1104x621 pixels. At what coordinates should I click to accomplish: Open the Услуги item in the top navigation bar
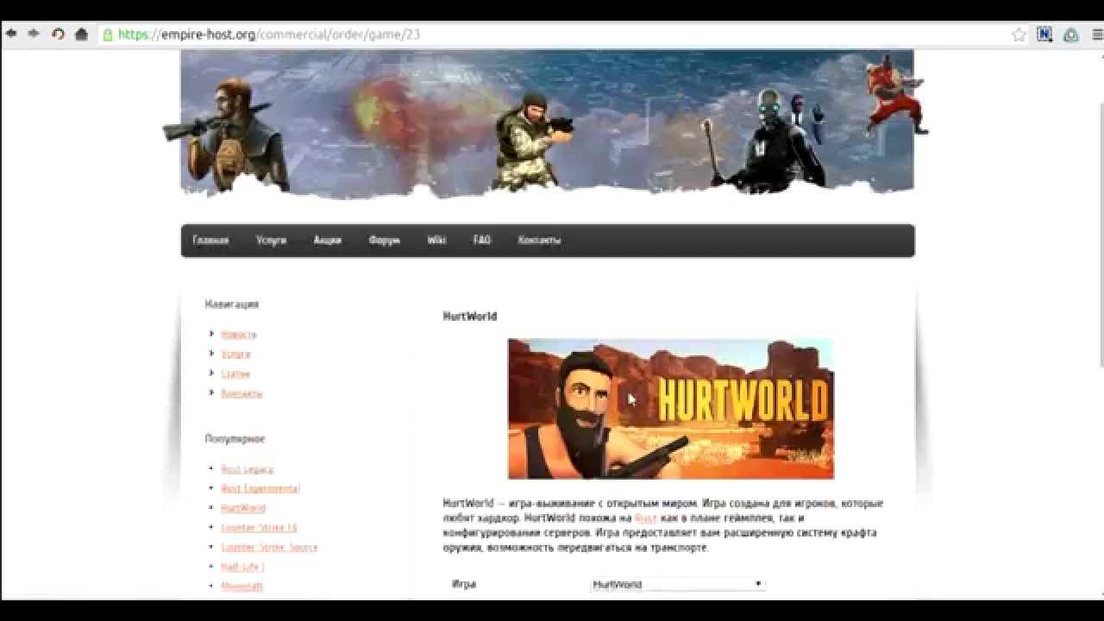coord(271,241)
